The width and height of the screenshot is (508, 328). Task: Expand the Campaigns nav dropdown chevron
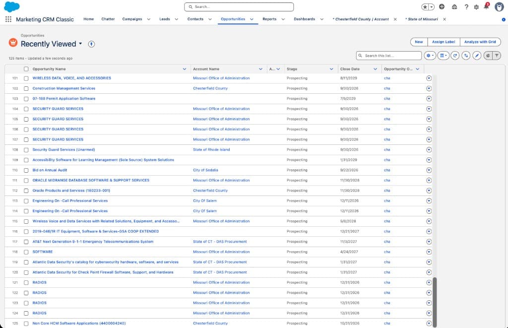149,19
